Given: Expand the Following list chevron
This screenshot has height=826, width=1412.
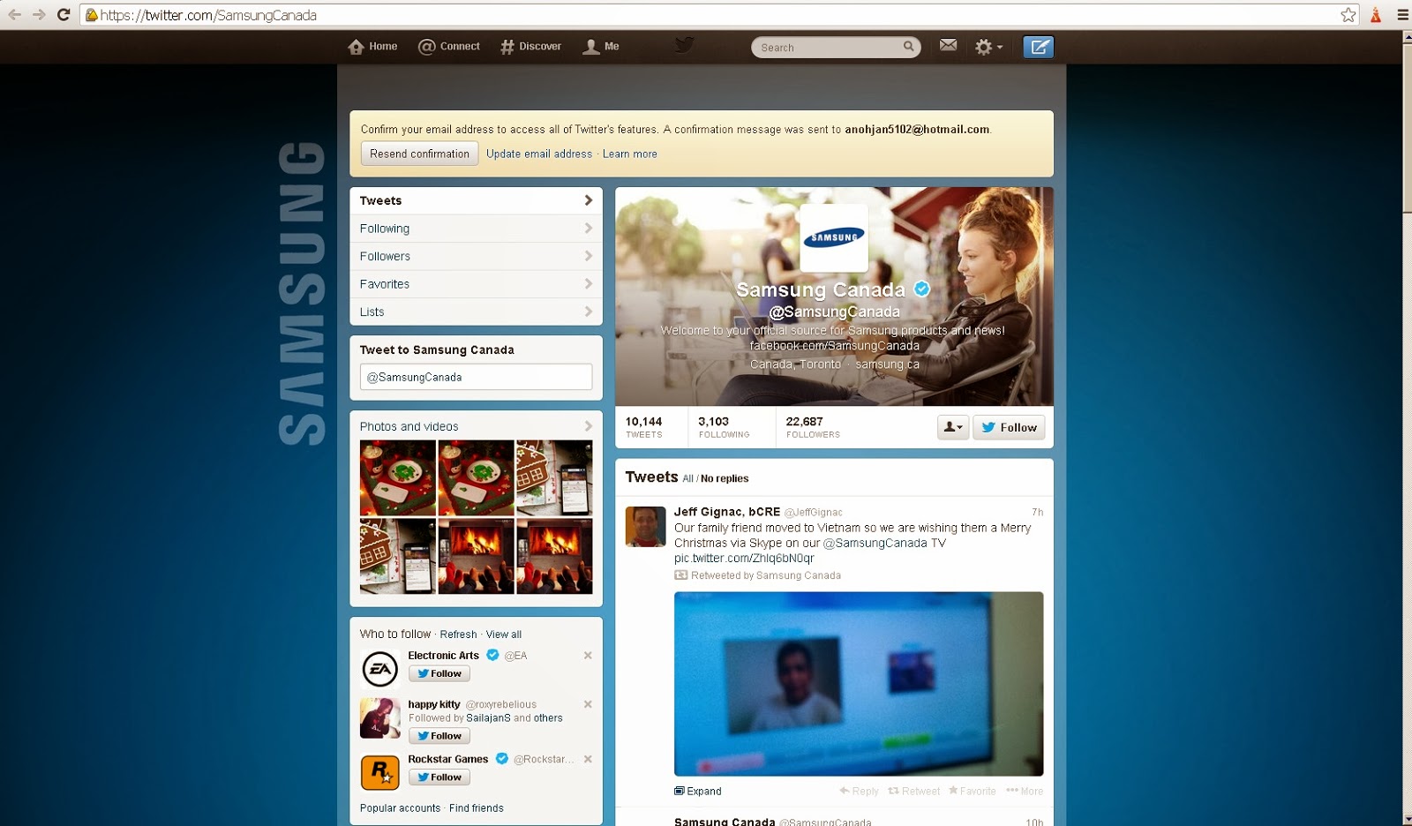Looking at the screenshot, I should coord(589,228).
